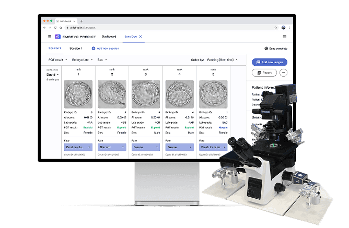Click lab grade 4BB value
Image resolution: width=349 pixels, height=228 pixels.
[x=123, y=123]
